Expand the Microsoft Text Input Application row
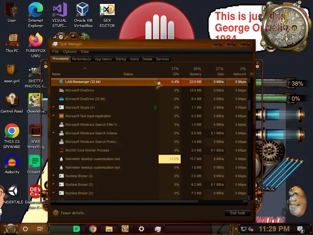The image size is (313, 235). coord(53,115)
